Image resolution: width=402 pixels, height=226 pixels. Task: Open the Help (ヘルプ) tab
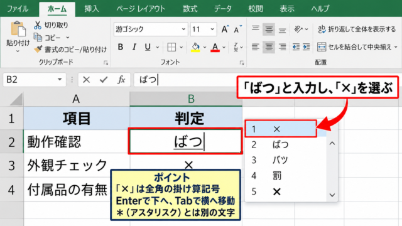(x=320, y=9)
